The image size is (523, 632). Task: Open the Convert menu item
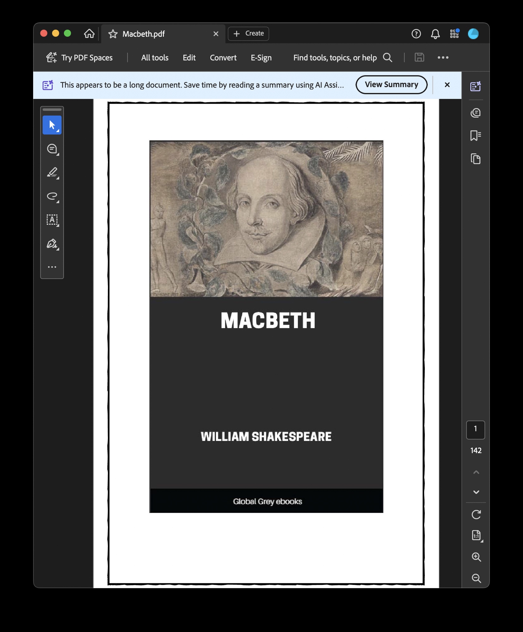tap(223, 58)
